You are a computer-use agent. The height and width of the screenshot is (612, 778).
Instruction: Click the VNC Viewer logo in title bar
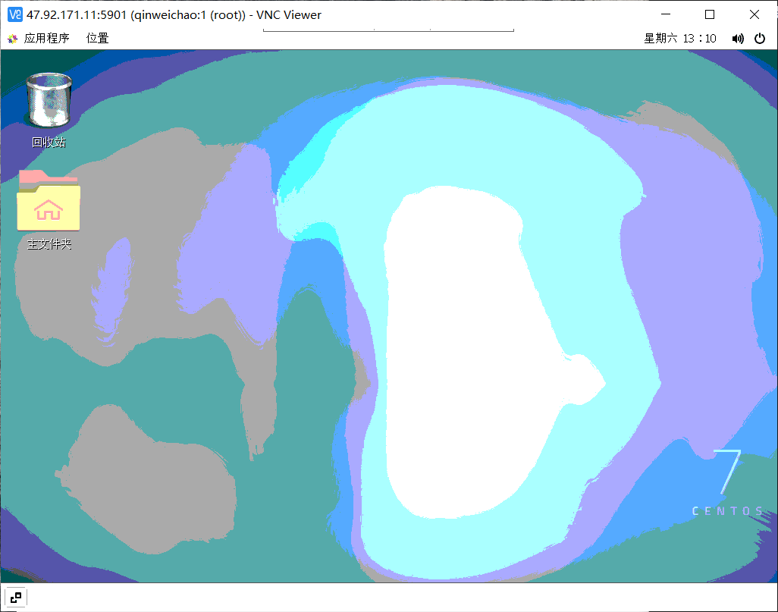(x=12, y=14)
